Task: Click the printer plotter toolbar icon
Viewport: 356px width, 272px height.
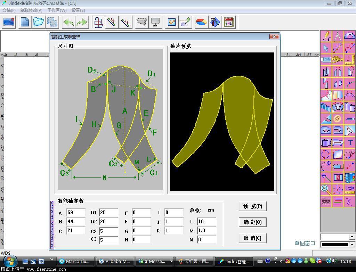Action: [x=142, y=22]
